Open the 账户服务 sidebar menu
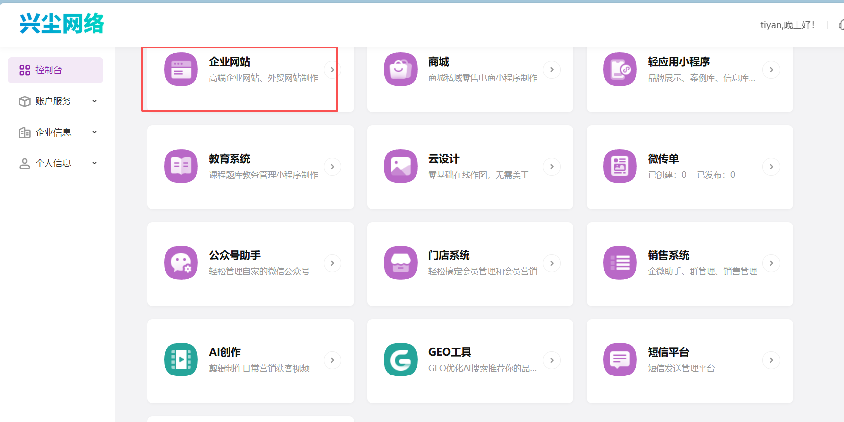 tap(55, 101)
